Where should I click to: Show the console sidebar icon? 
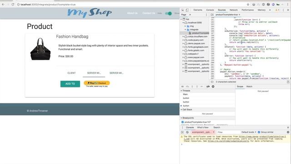182,132
